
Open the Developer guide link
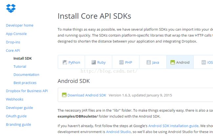click(19, 108)
